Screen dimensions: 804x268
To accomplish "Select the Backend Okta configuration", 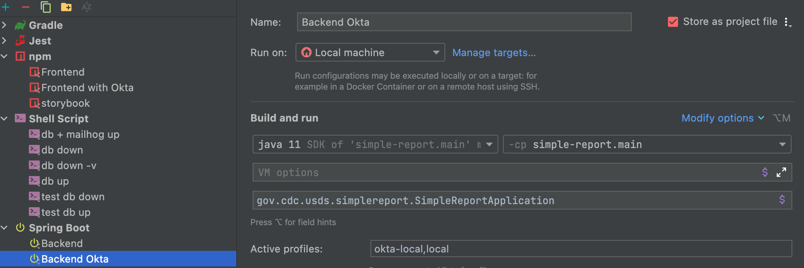I will tap(118, 259).
